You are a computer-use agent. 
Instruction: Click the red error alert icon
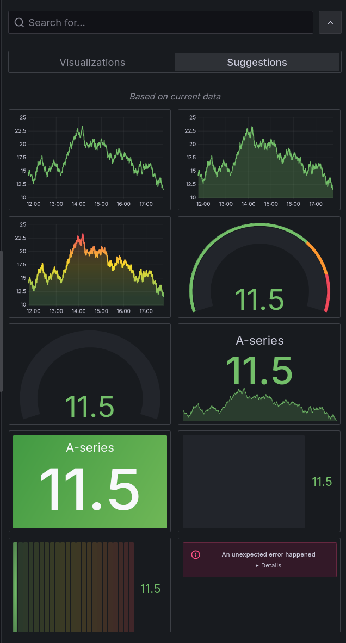(196, 554)
